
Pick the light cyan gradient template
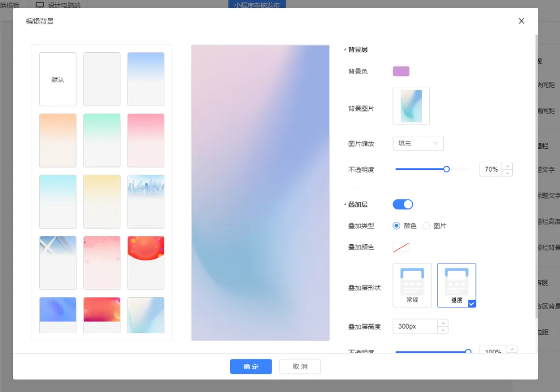[58, 201]
